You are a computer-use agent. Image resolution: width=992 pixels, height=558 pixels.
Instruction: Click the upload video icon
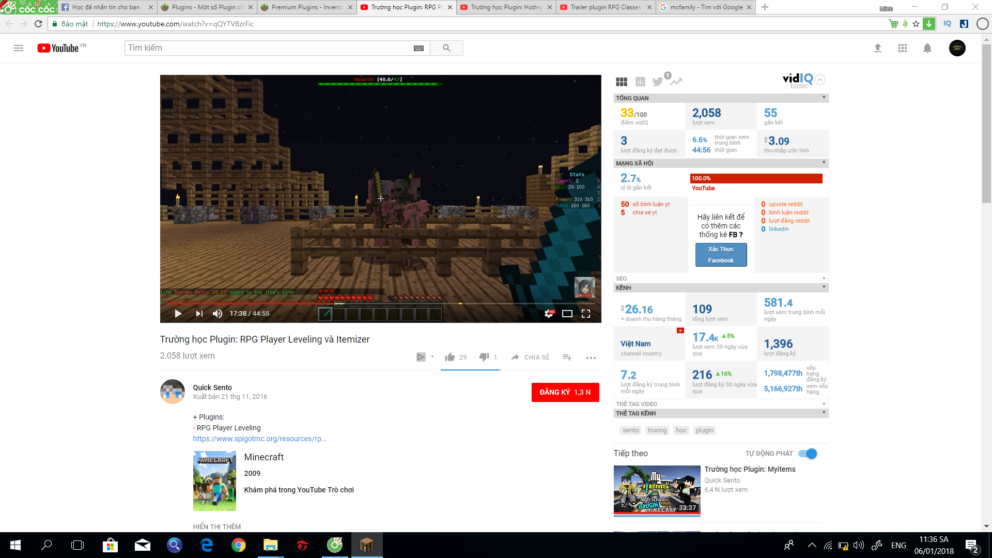click(x=877, y=48)
